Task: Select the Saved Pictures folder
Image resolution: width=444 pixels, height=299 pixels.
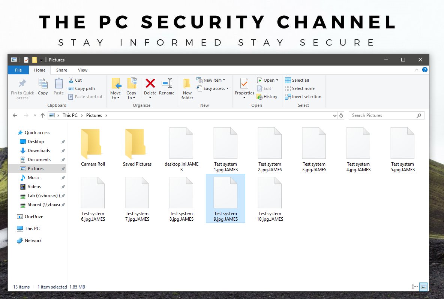Action: [137, 147]
